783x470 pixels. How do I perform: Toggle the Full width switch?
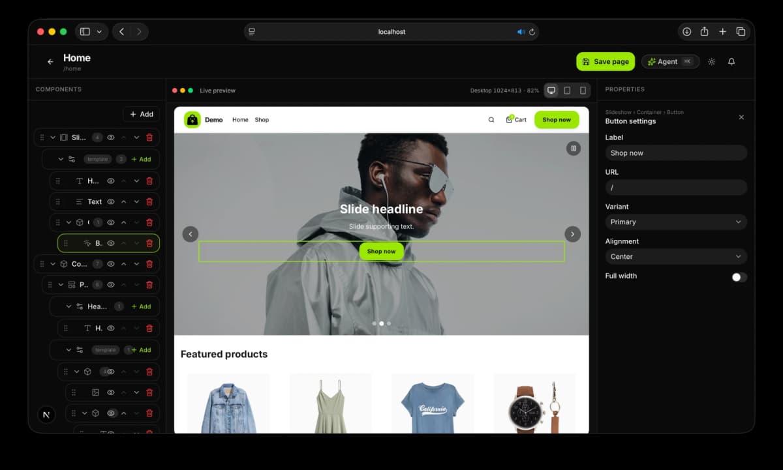click(739, 277)
